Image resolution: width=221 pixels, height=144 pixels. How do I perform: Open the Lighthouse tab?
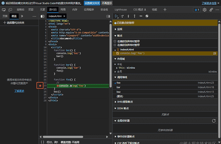click(121, 10)
